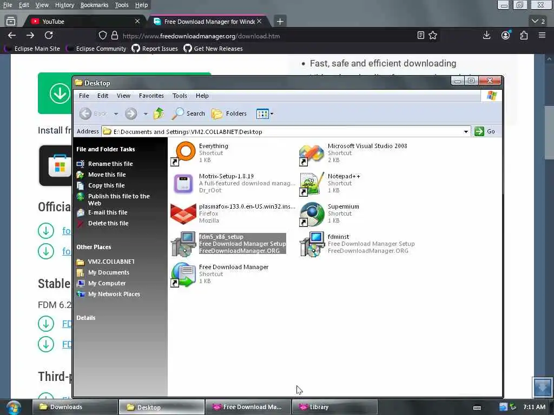Collapse the Other Places header
This screenshot has height=415, width=554.
94,247
